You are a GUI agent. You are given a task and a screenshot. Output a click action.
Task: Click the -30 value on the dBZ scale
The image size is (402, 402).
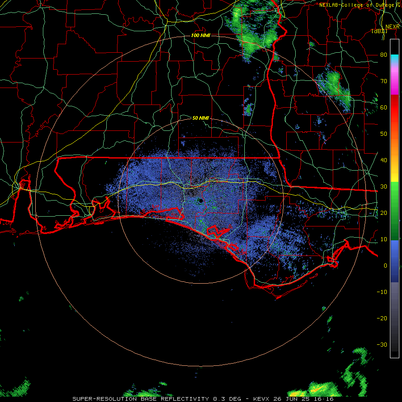click(x=382, y=344)
